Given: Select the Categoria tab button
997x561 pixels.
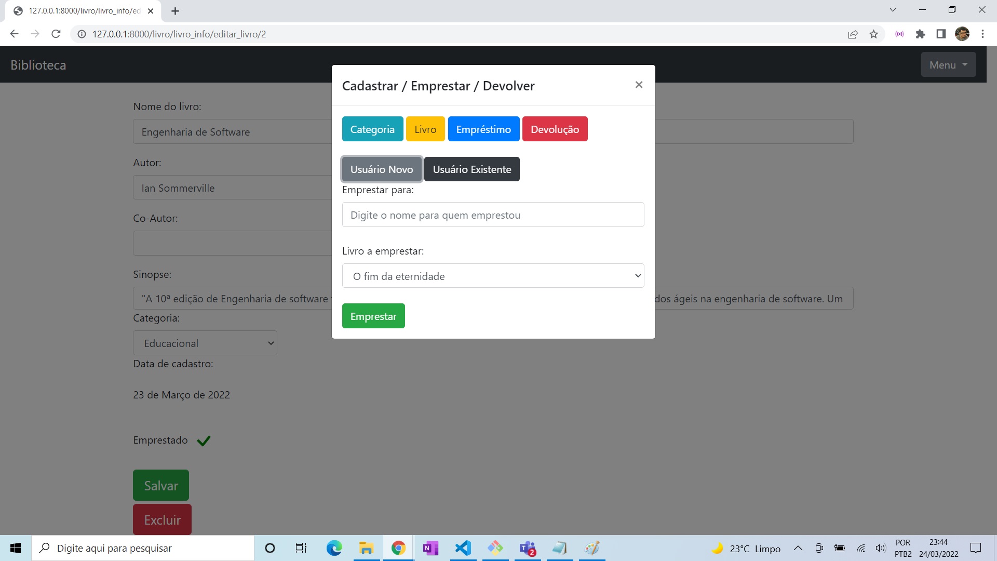Looking at the screenshot, I should [372, 129].
